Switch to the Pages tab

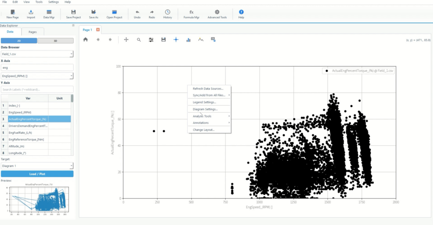click(33, 32)
